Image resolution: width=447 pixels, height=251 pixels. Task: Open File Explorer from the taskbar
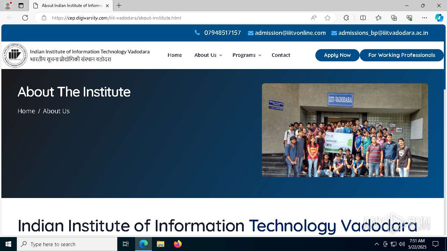tap(160, 244)
